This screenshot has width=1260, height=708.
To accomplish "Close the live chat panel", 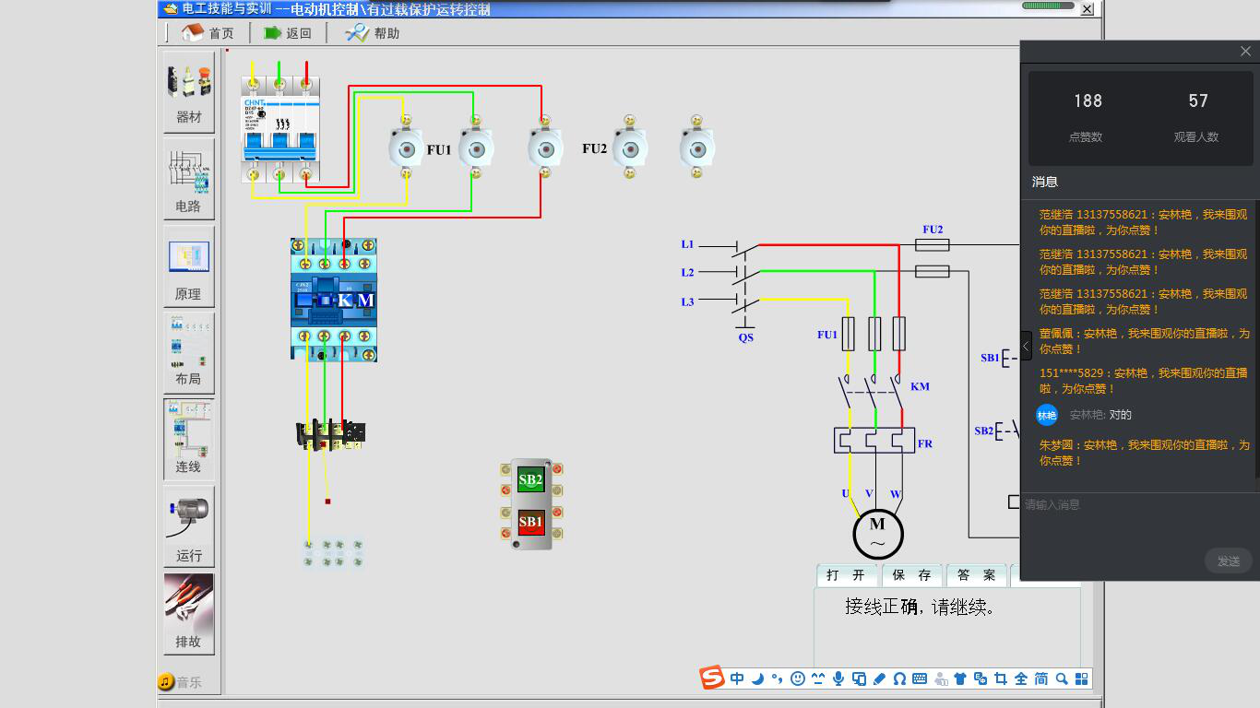I will click(x=1245, y=52).
